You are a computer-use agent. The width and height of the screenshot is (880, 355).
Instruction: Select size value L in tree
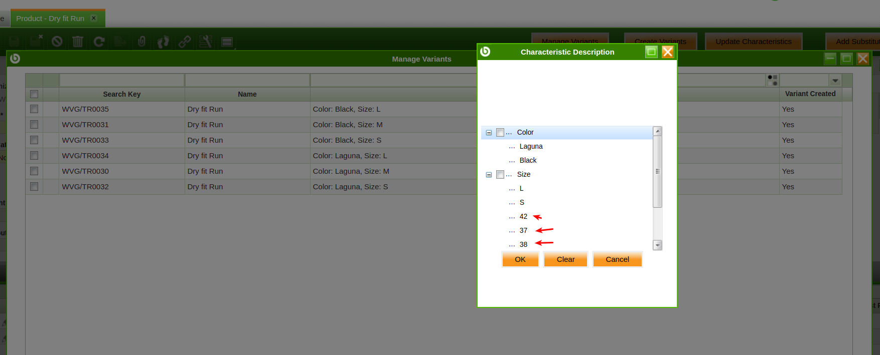coord(521,188)
